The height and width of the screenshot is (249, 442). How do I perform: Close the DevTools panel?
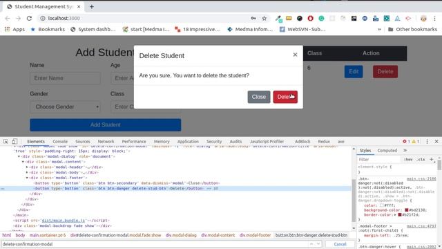pyautogui.click(x=436, y=141)
